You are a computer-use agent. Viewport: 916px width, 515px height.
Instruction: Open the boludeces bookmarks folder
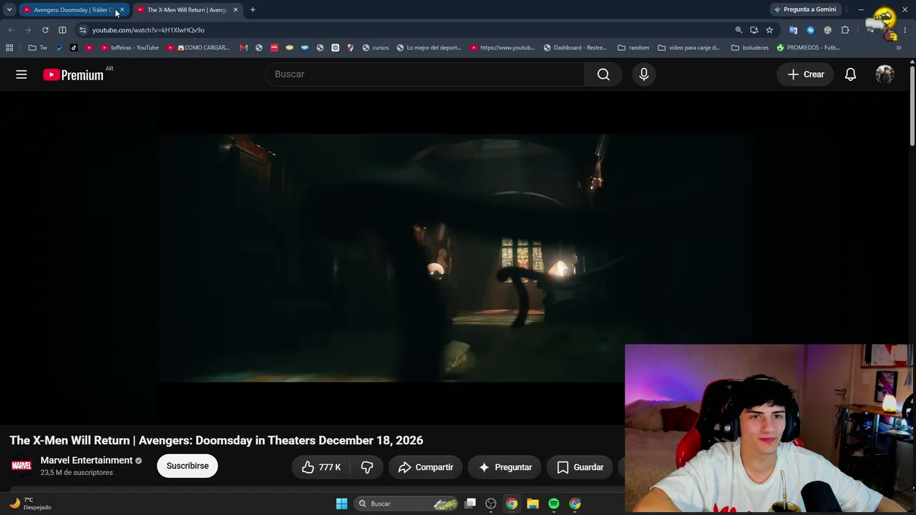750,48
